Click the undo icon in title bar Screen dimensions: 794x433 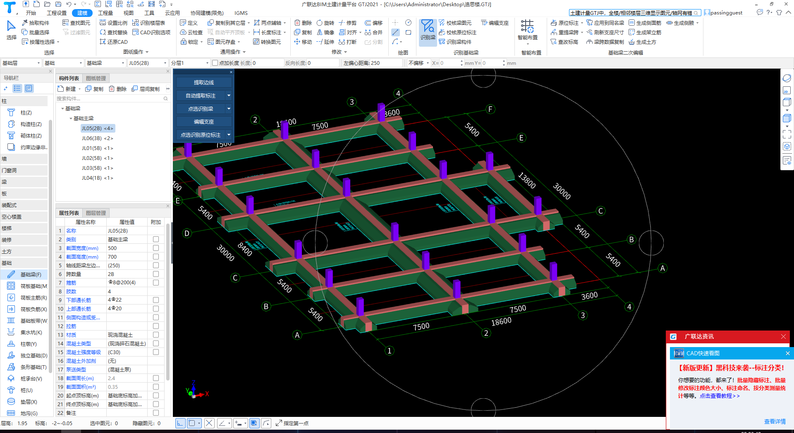pos(69,4)
